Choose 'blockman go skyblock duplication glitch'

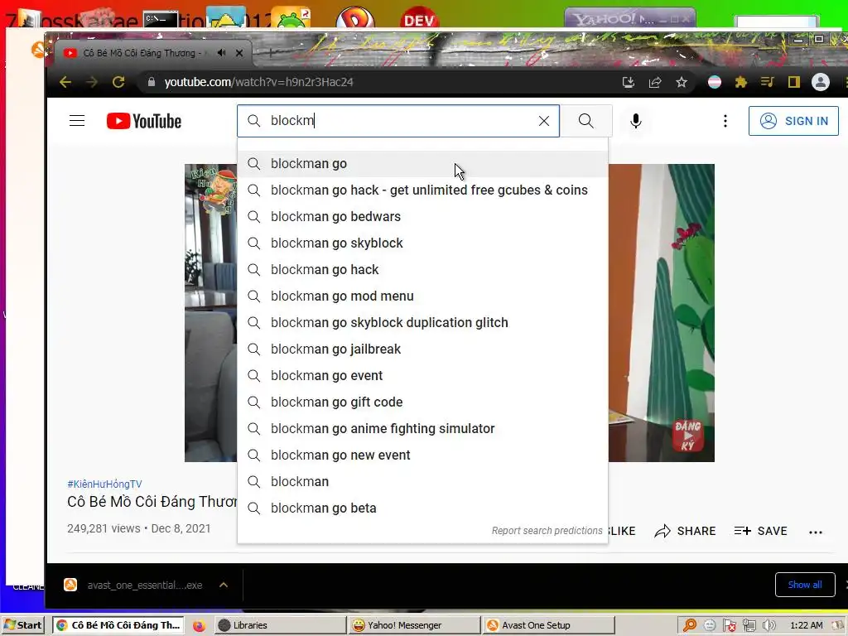(x=422, y=323)
